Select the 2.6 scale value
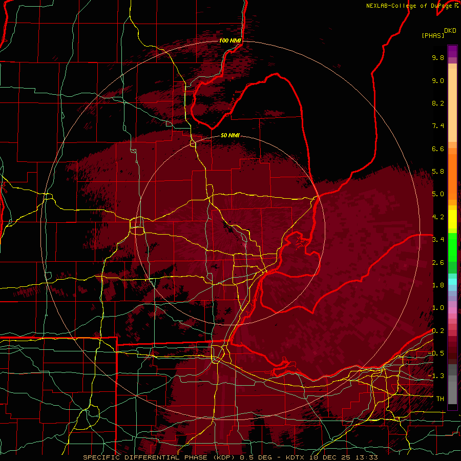461x461 pixels. tap(438, 263)
